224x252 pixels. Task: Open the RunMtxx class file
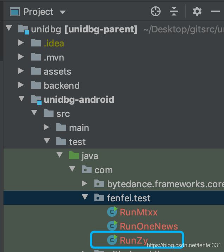click(x=139, y=212)
